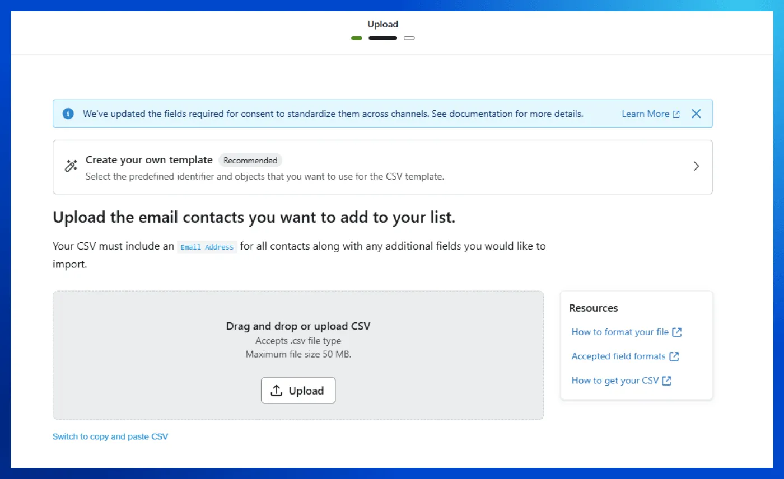Dismiss the consent fields update banner
Viewport: 784px width, 479px height.
tap(696, 114)
